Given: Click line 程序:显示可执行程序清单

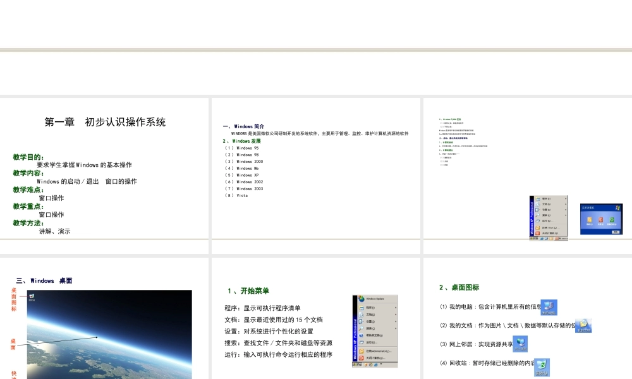Looking at the screenshot, I should [x=262, y=308].
